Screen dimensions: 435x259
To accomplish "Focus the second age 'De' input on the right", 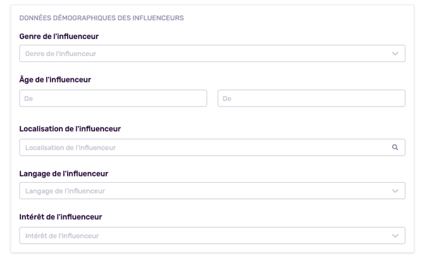I will pos(311,98).
